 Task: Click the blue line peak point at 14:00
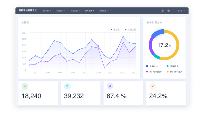pos(123,37)
